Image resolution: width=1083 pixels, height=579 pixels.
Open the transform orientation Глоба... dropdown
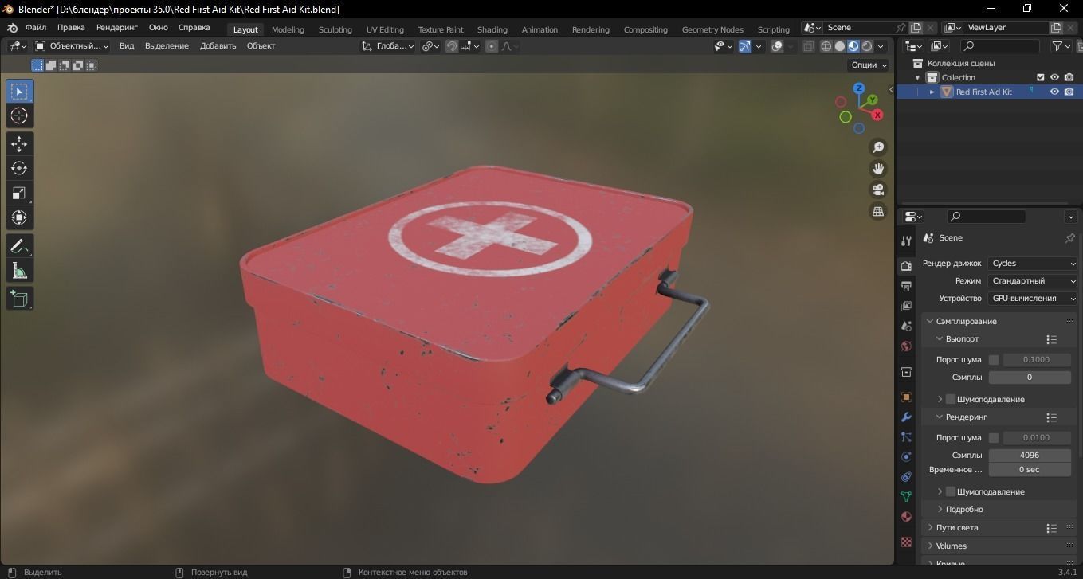388,46
